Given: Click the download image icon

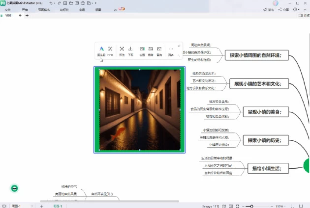Looking at the screenshot, I should tap(130, 51).
